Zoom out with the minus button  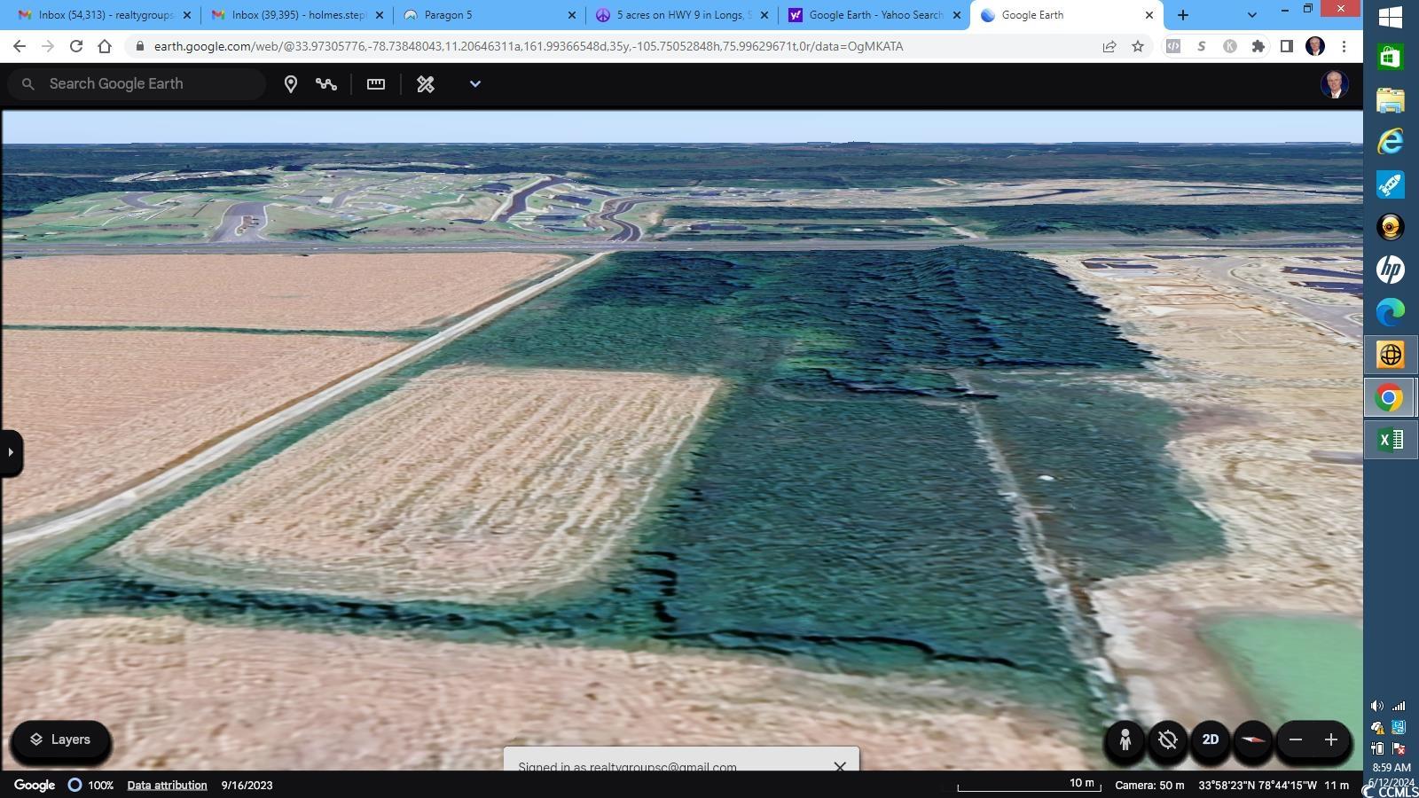1296,740
